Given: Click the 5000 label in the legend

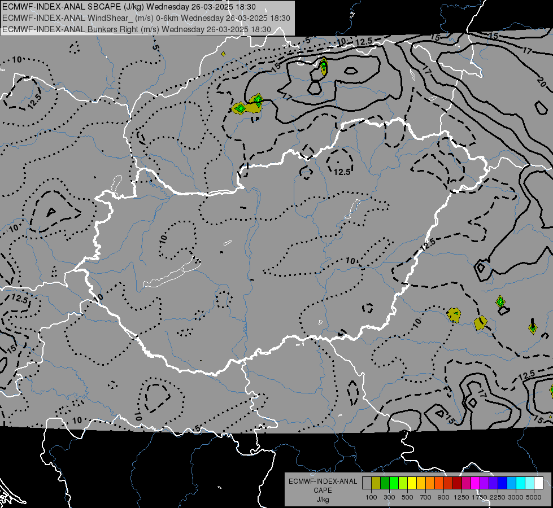Looking at the screenshot, I should point(534,497).
